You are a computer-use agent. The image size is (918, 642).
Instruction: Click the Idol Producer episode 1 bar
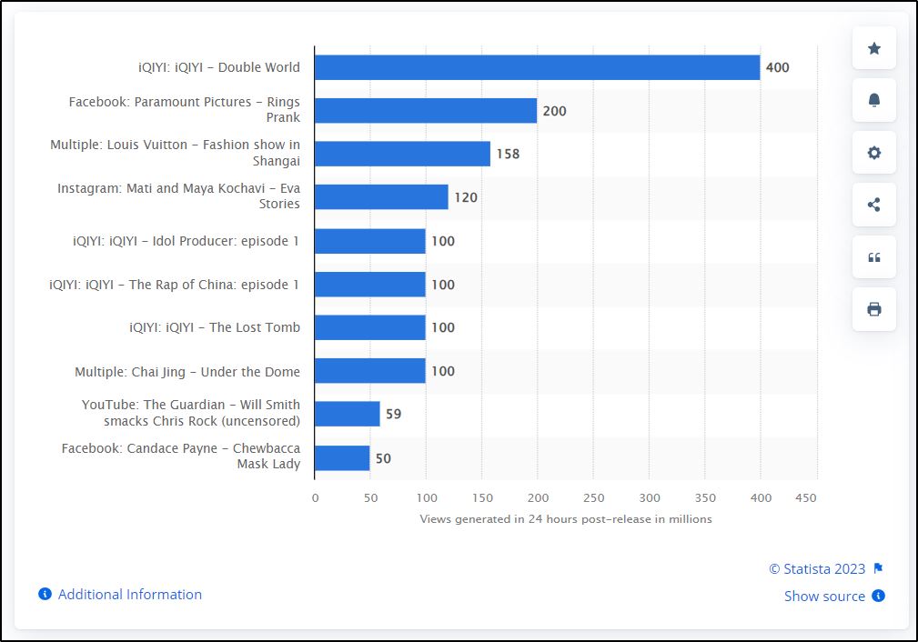[x=368, y=241]
